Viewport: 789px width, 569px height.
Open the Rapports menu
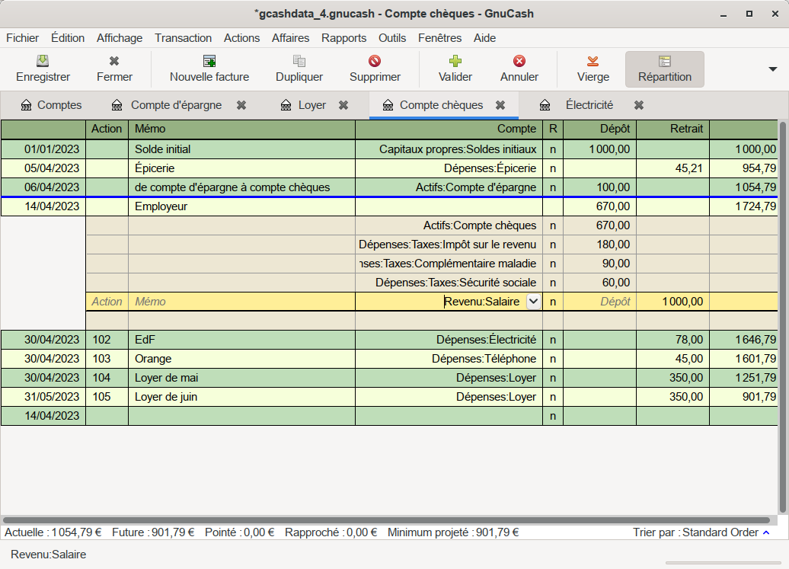click(343, 38)
